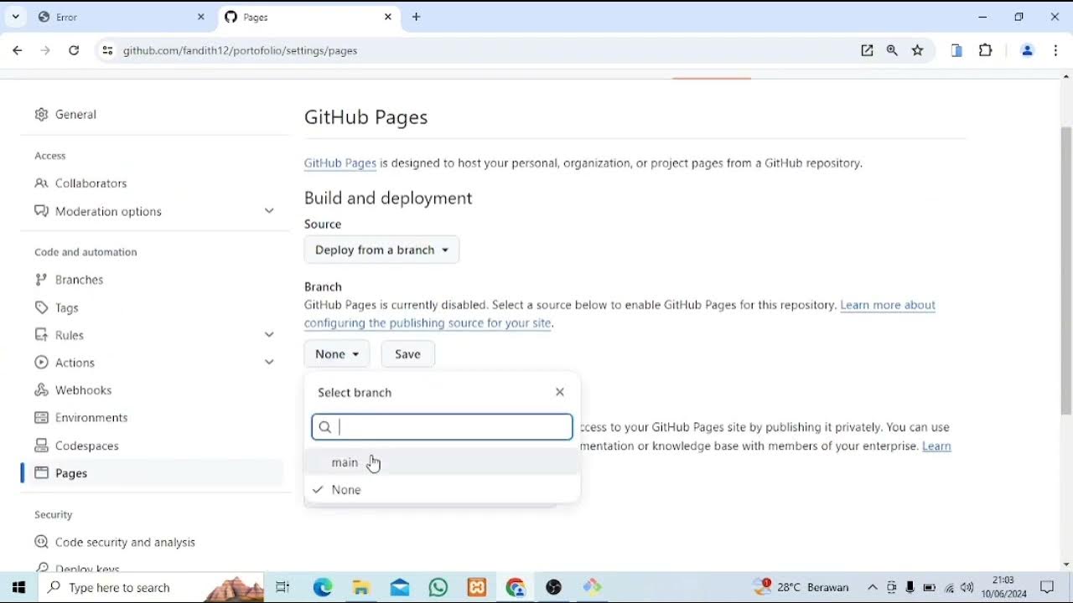Open Codespaces settings page
The width and height of the screenshot is (1073, 603).
(86, 446)
